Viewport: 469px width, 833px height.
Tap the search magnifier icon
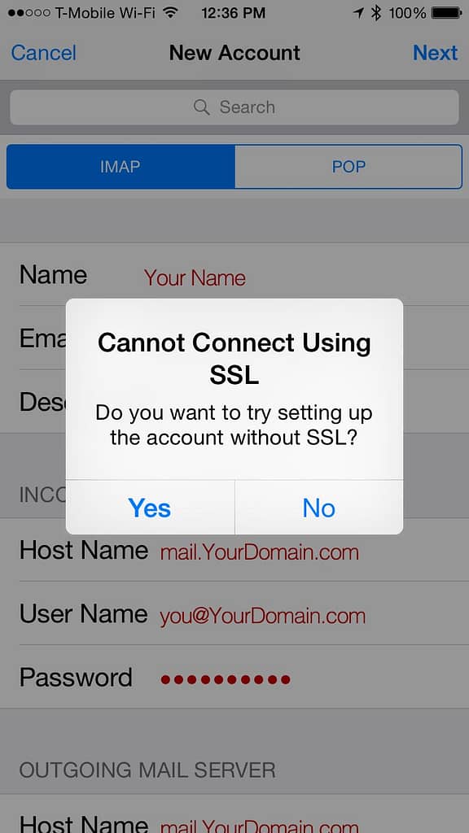coord(202,107)
